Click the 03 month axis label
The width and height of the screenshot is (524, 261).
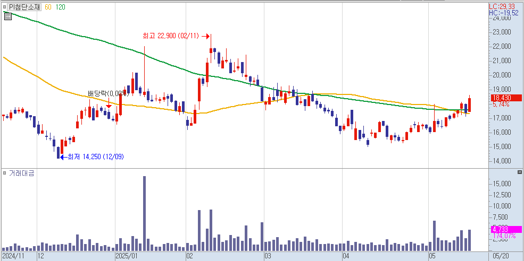pyautogui.click(x=268, y=256)
